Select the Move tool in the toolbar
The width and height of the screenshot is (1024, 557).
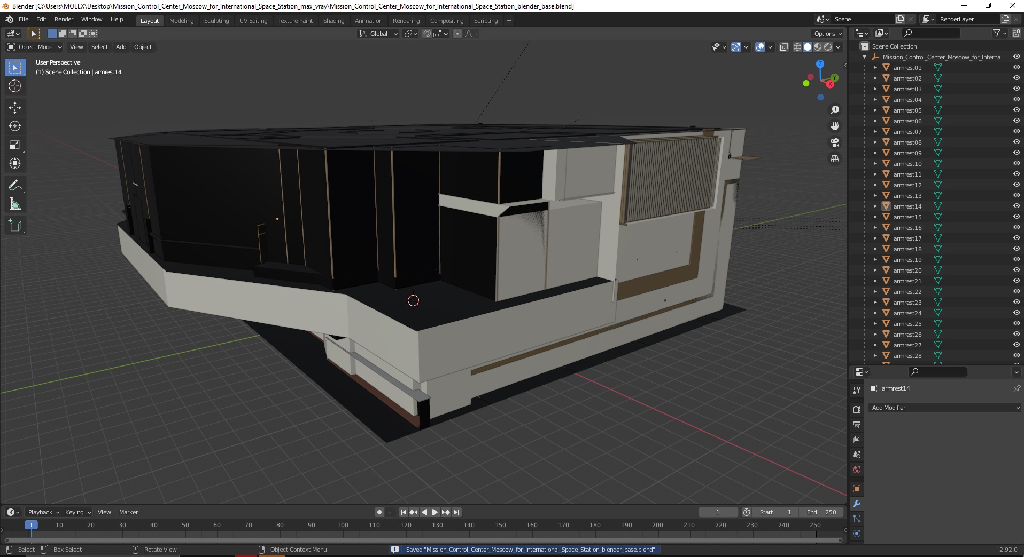(x=15, y=107)
